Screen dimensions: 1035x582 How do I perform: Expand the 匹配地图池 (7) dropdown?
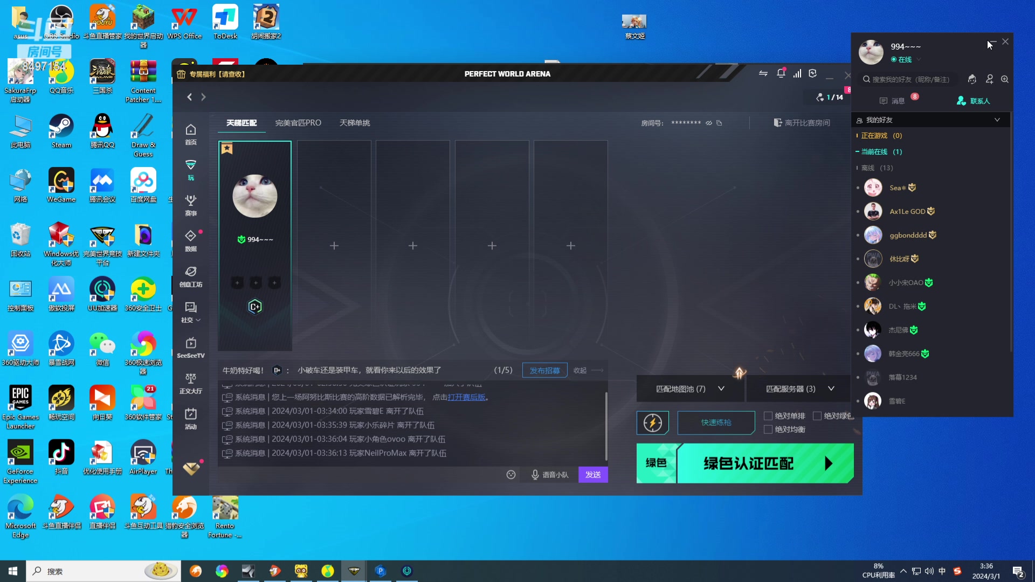pyautogui.click(x=690, y=389)
